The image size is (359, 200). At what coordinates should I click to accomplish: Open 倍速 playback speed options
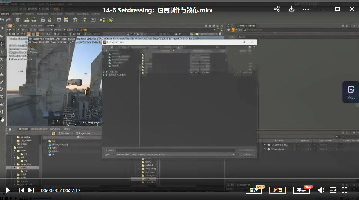point(254,190)
